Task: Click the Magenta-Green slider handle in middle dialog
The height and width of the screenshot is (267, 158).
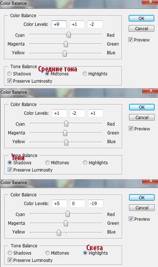Action: [x=65, y=133]
